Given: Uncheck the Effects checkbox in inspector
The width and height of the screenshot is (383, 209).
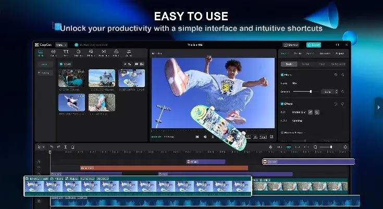Looking at the screenshot, I should point(282,104).
